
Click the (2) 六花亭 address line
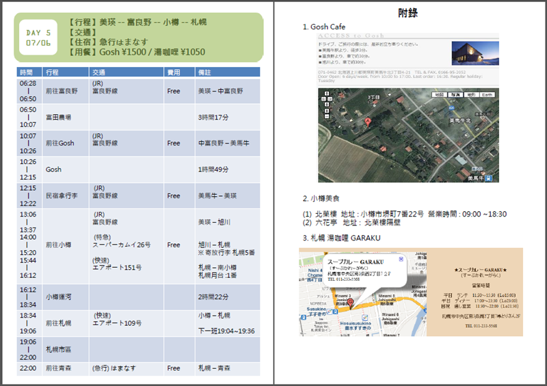pos(351,223)
